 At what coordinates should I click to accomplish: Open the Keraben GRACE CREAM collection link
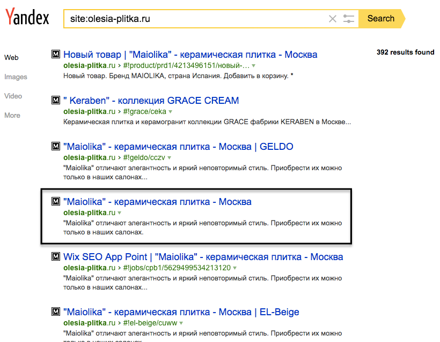(151, 101)
